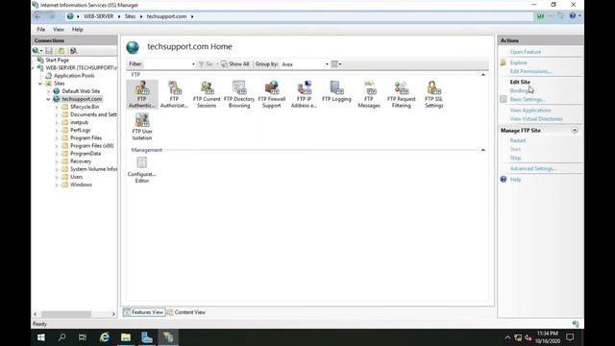The image size is (615, 346).
Task: Click the navigate Back arrow
Action: (x=38, y=16)
